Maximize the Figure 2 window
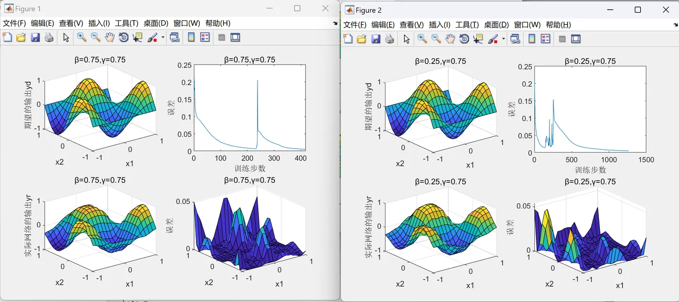Image resolution: width=679 pixels, height=302 pixels. (x=638, y=10)
